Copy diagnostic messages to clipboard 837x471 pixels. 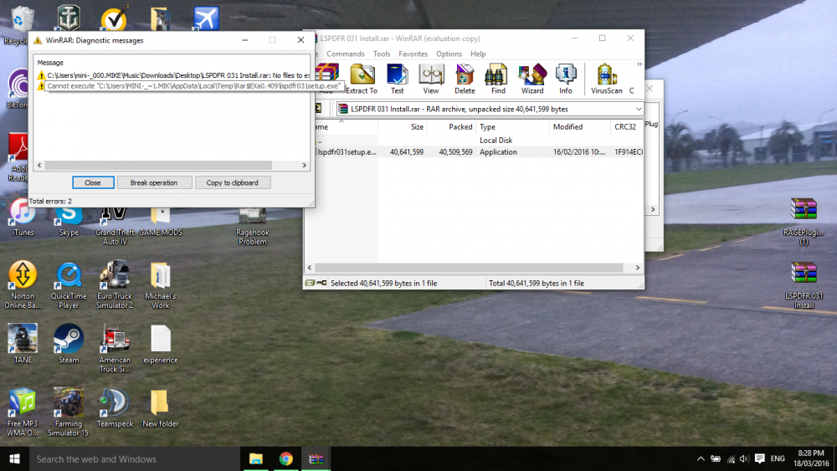click(x=232, y=182)
